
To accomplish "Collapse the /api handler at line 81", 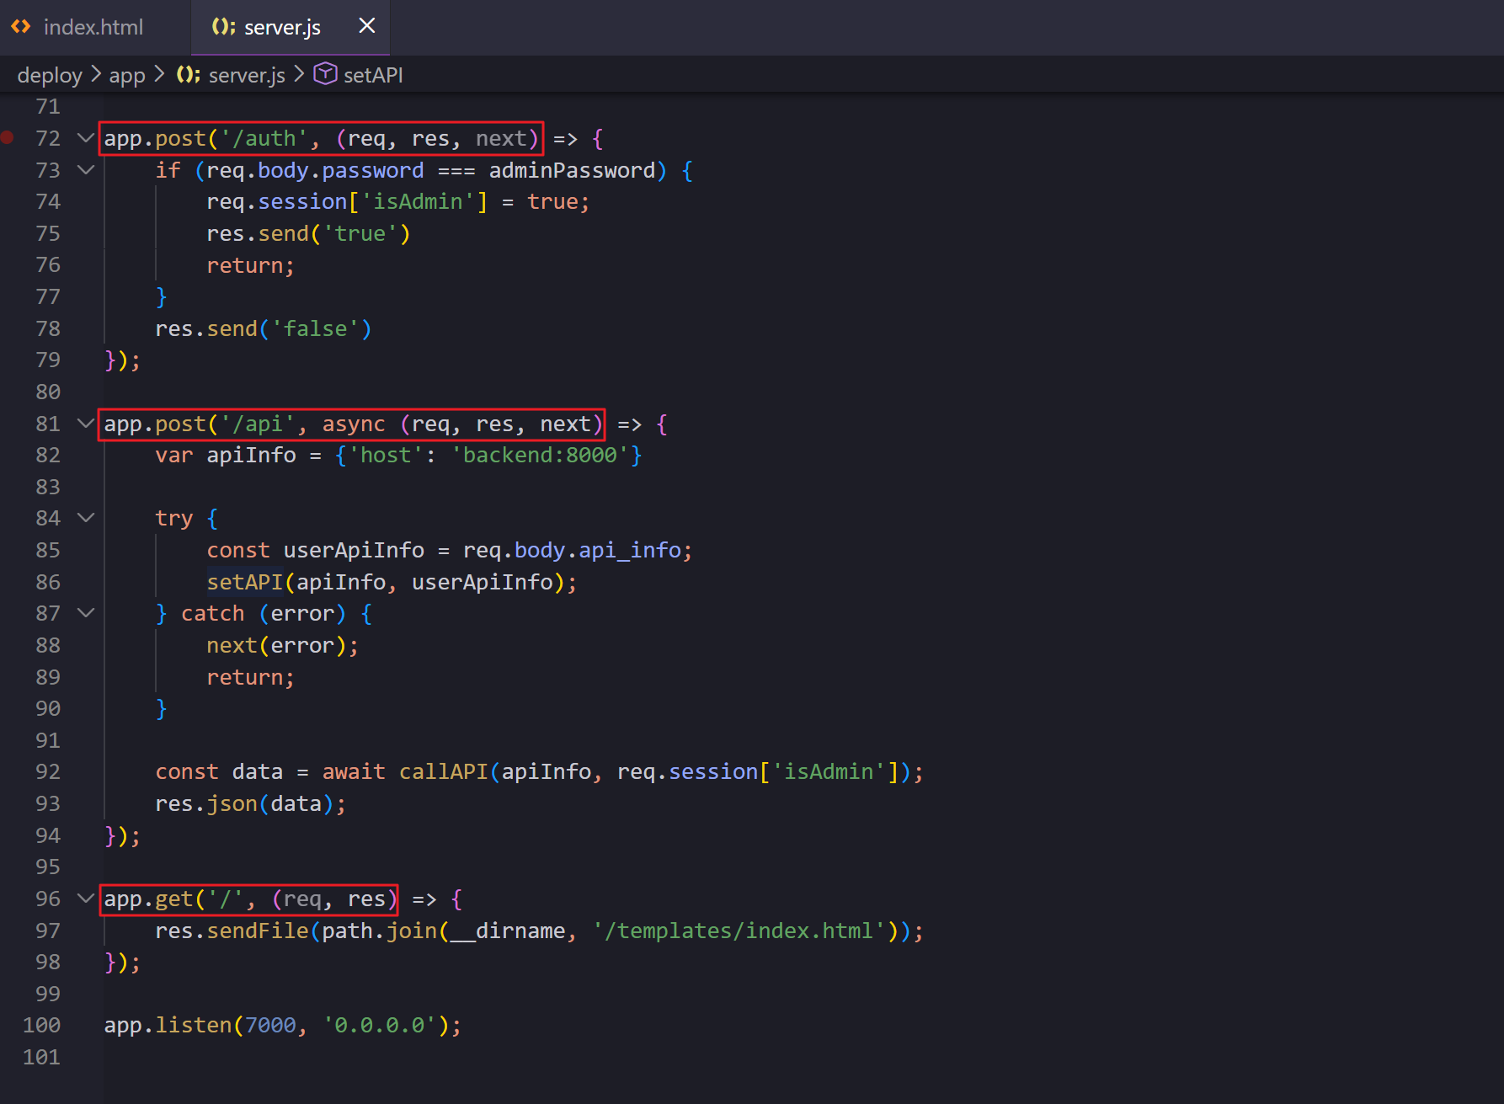I will (85, 424).
